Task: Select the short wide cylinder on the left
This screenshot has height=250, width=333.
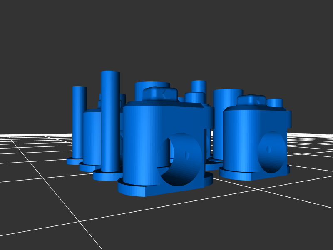Action: [x=91, y=137]
